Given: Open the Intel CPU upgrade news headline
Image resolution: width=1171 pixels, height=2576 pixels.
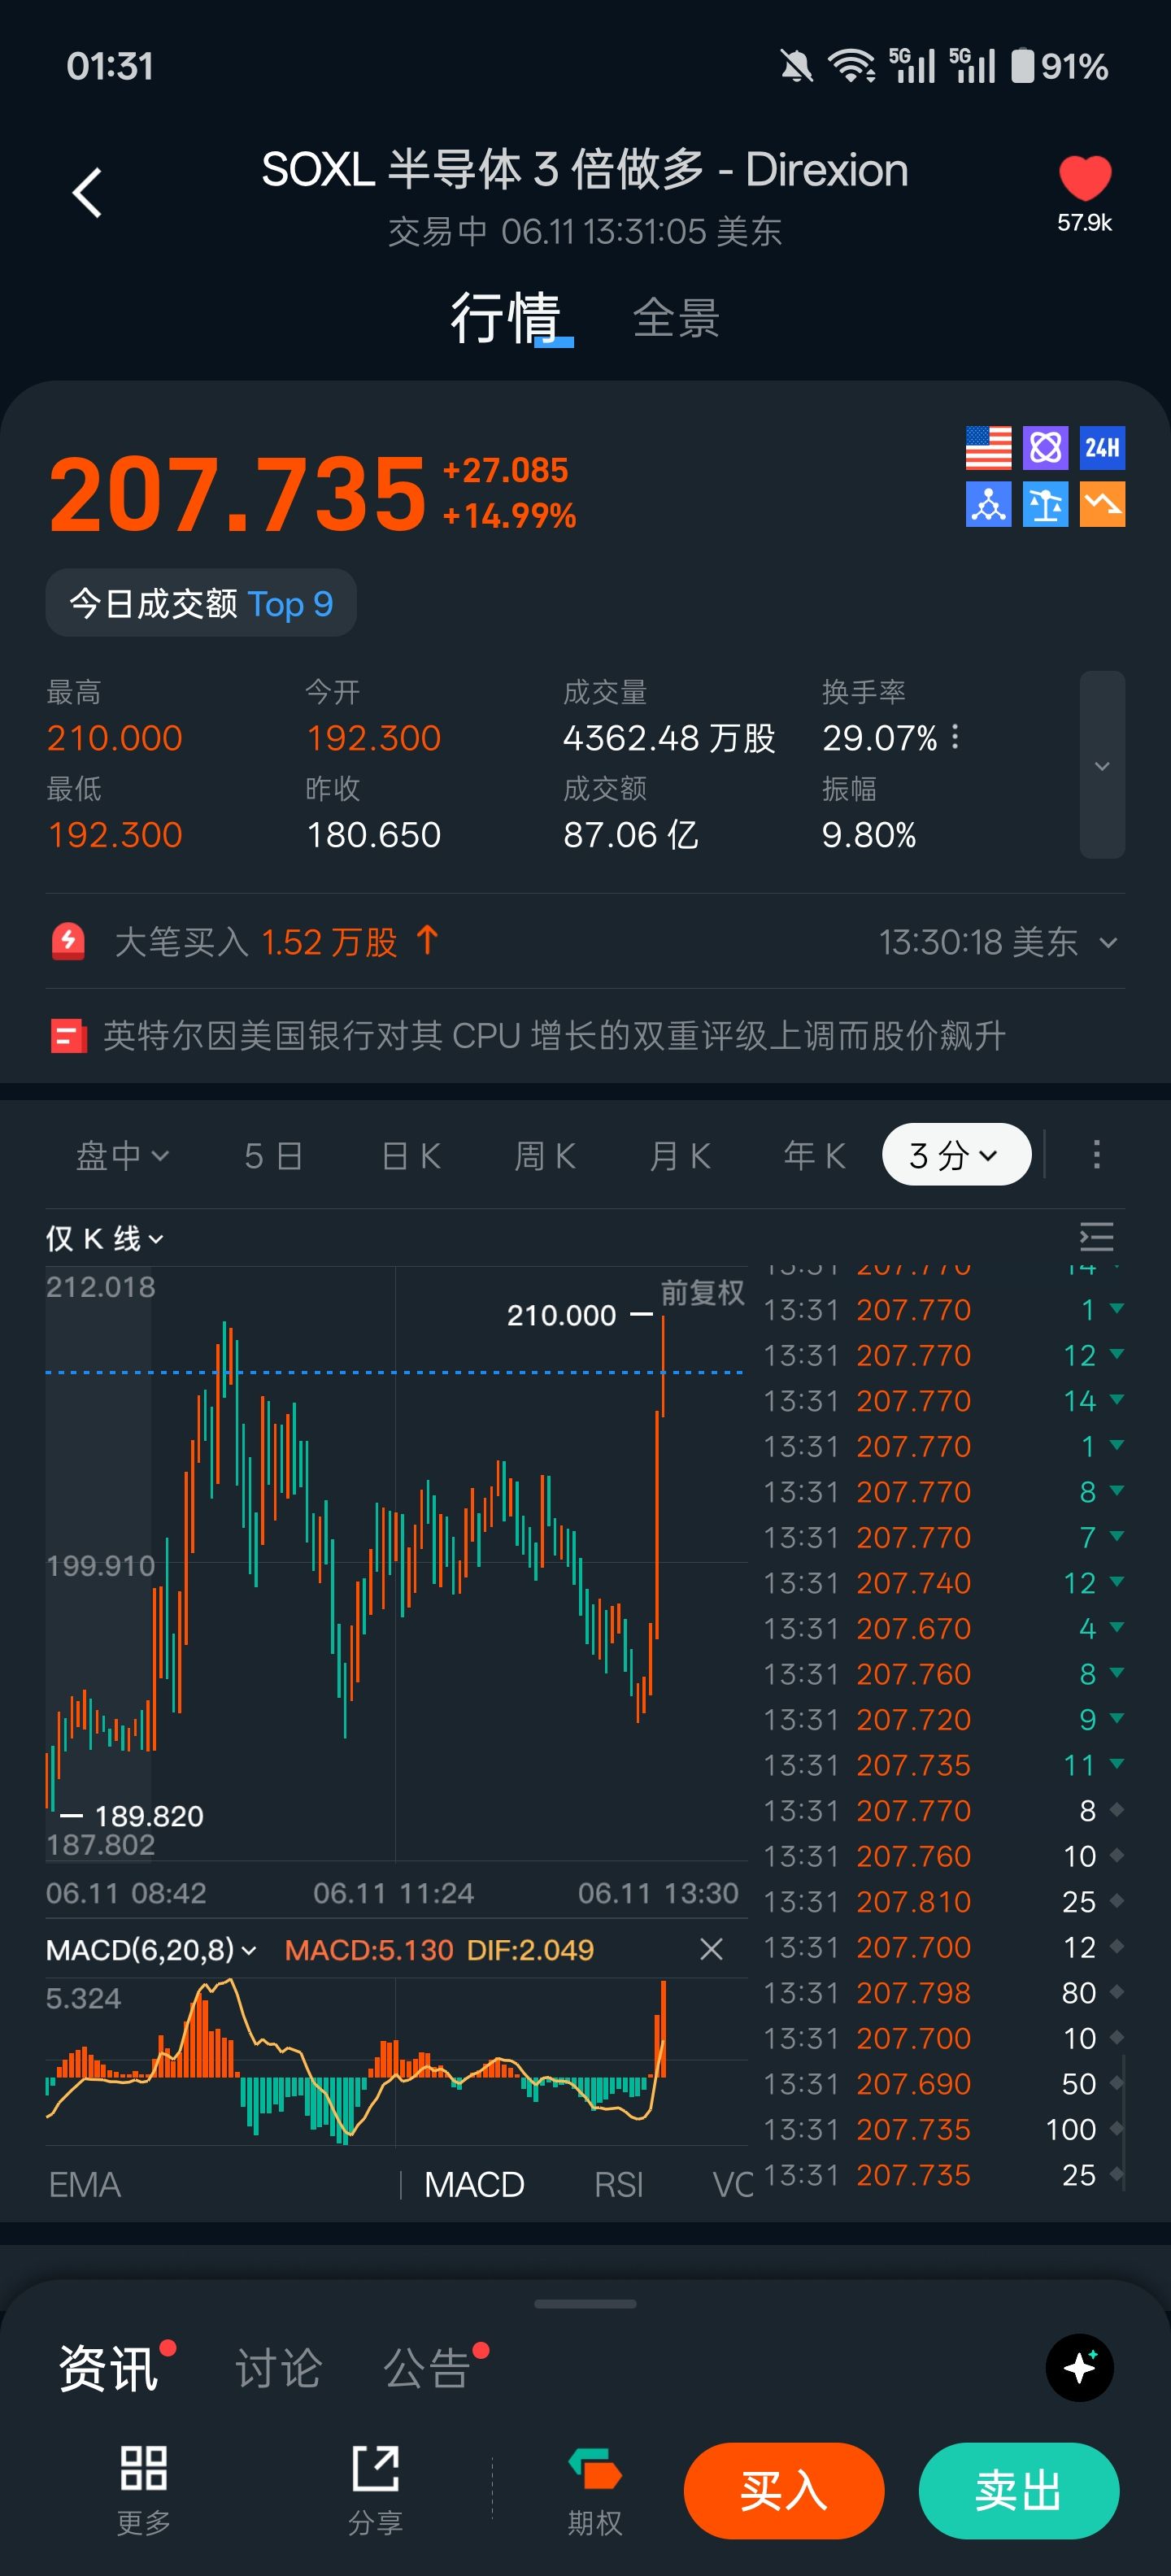Looking at the screenshot, I should (x=555, y=1036).
